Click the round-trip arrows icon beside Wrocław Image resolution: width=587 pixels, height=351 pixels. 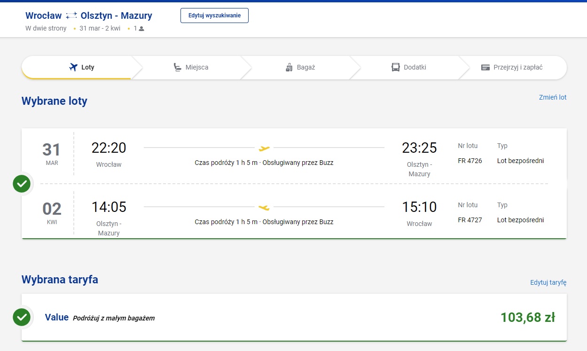pyautogui.click(x=71, y=16)
